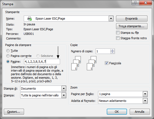Viewport: 154px width, 119px height.
Task: Click the Proprietà button
Action: (132, 19)
